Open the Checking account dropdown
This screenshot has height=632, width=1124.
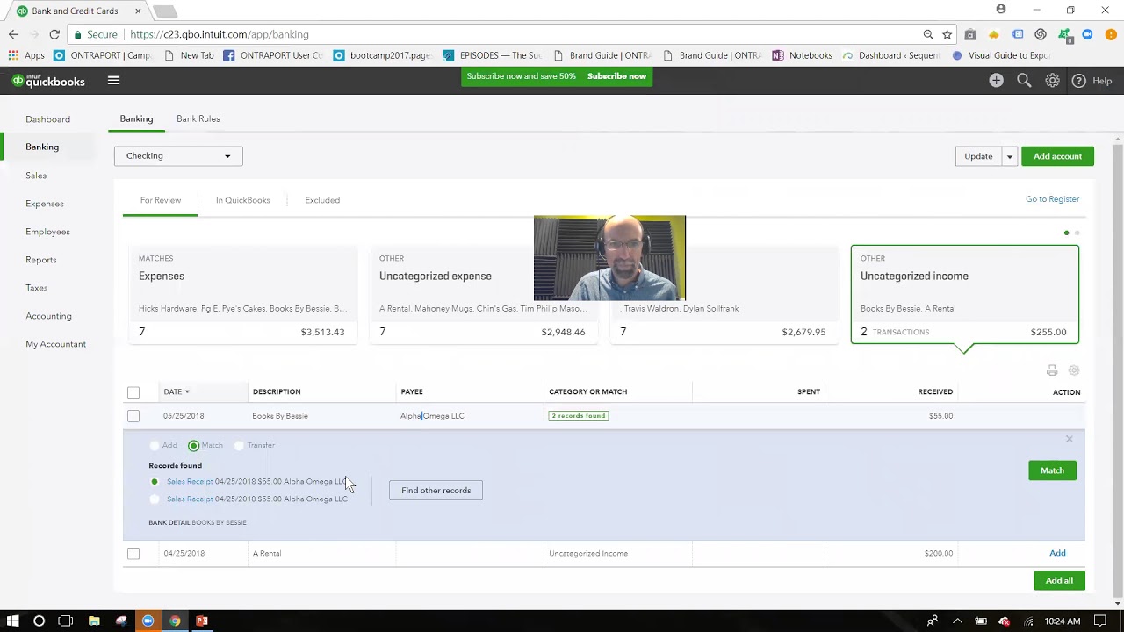[178, 156]
